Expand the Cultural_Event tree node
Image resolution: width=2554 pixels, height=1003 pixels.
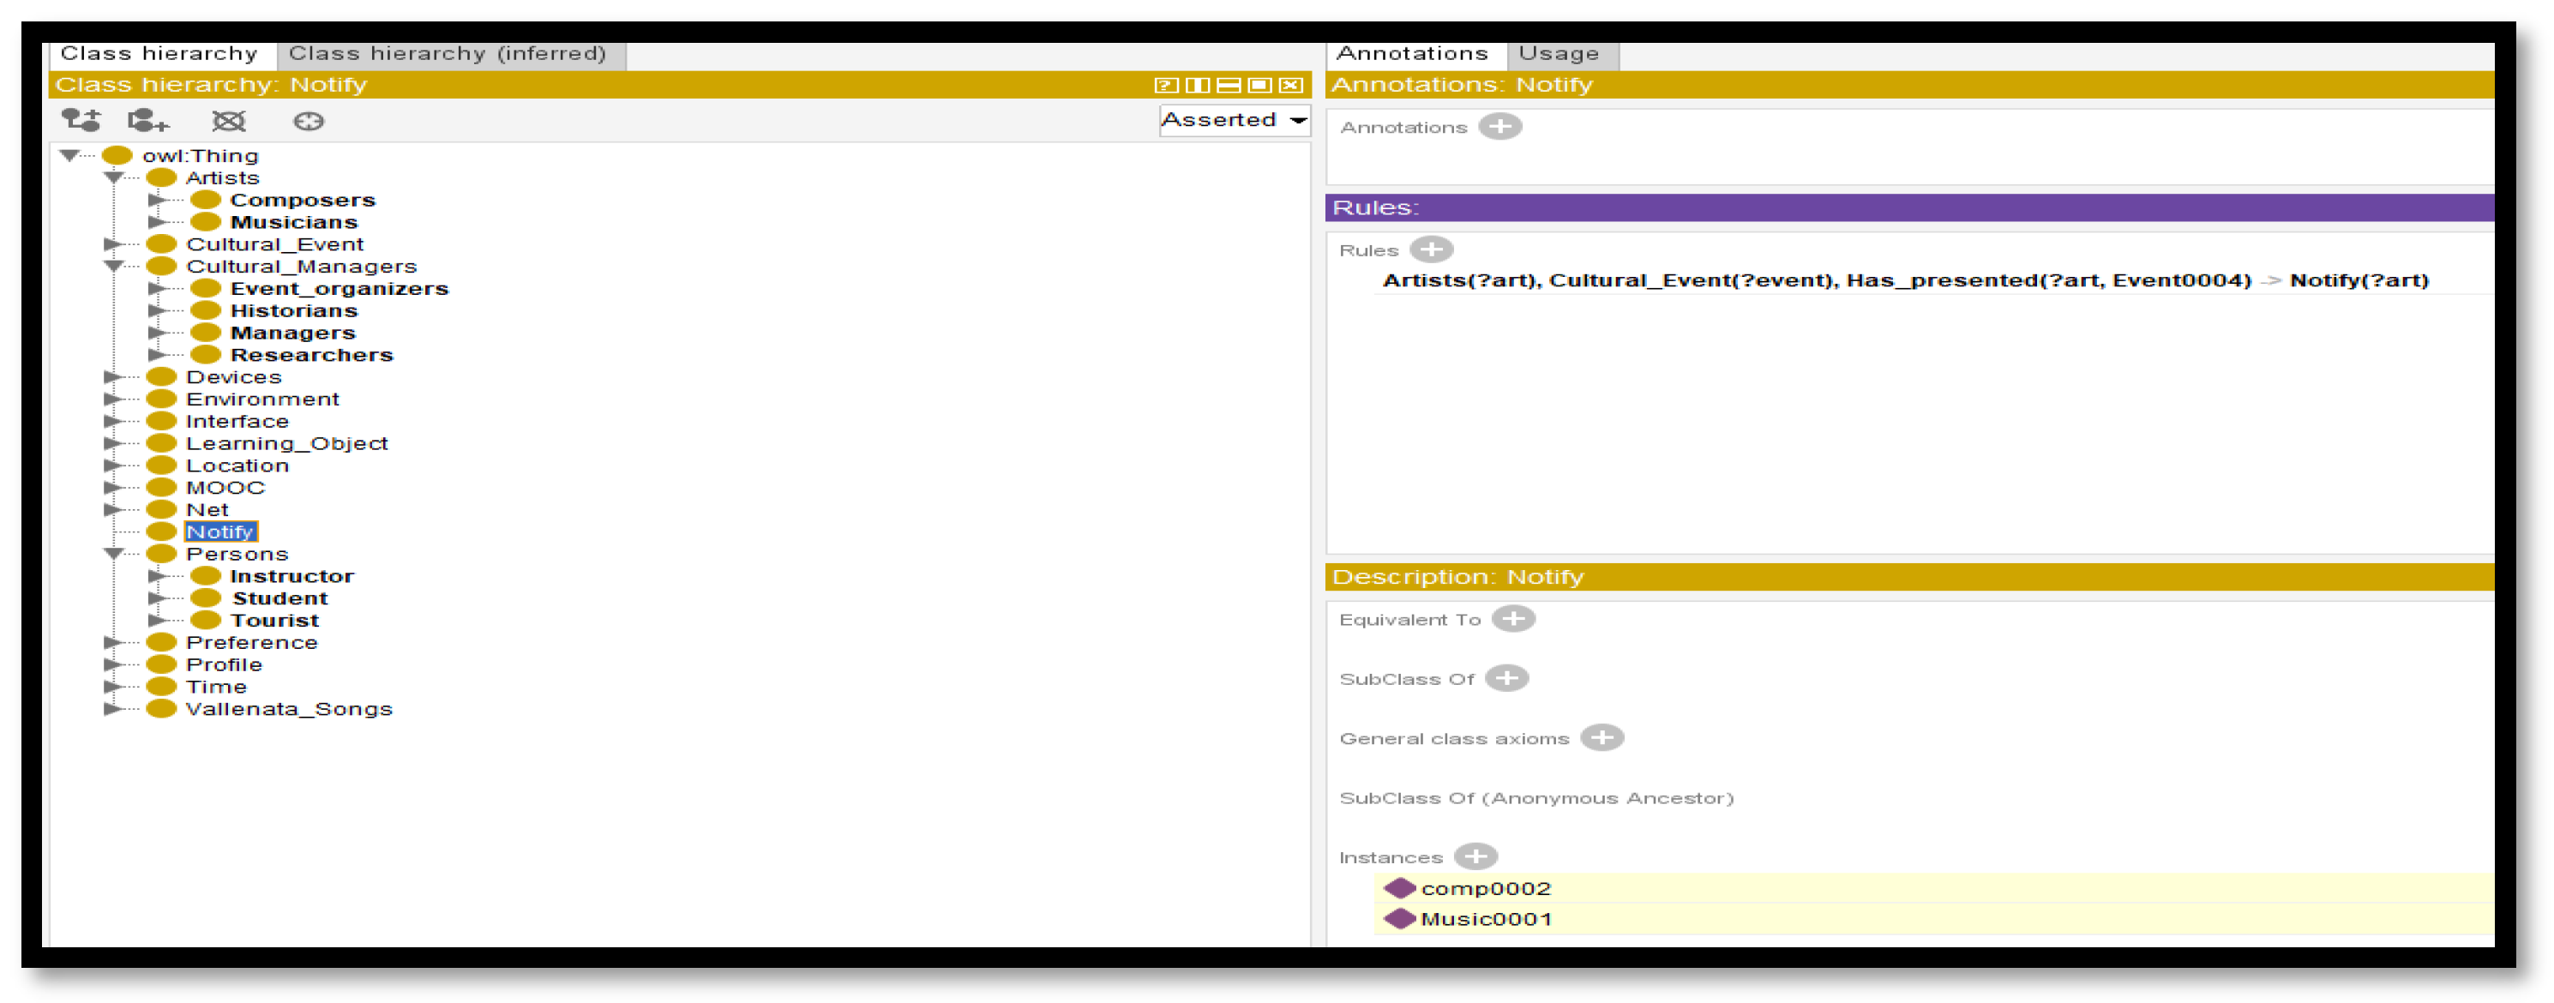click(112, 243)
